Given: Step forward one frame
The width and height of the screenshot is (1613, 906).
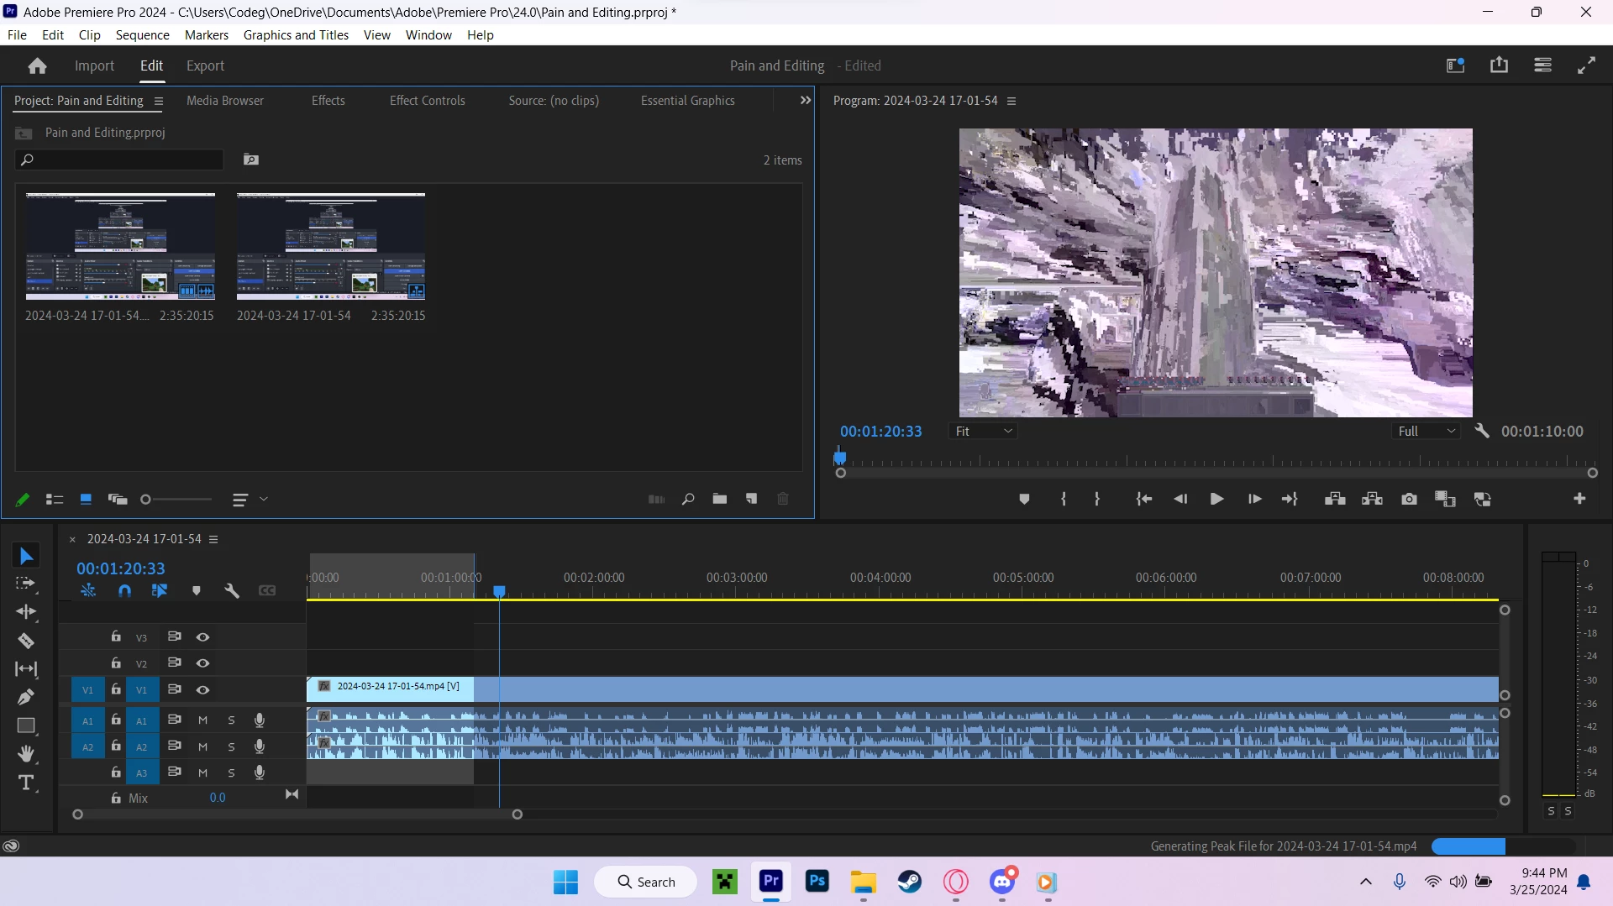Looking at the screenshot, I should click(x=1254, y=500).
